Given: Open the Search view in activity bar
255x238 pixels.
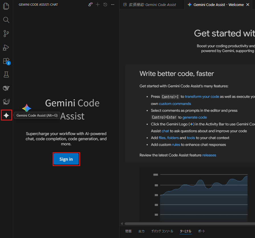Looking at the screenshot, I should click(6, 20).
